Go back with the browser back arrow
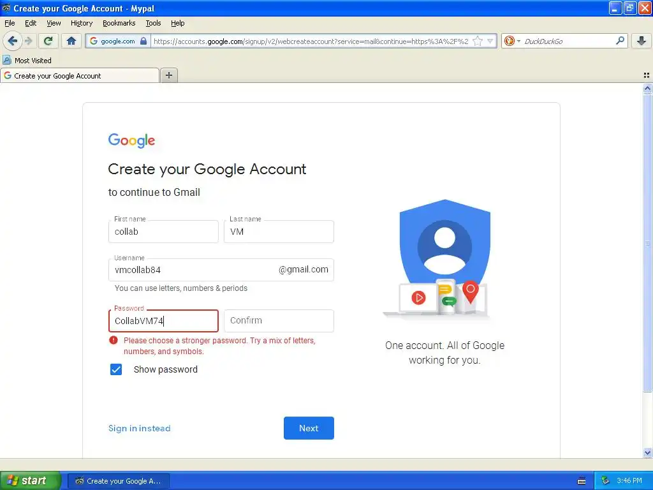The width and height of the screenshot is (653, 490). point(12,41)
